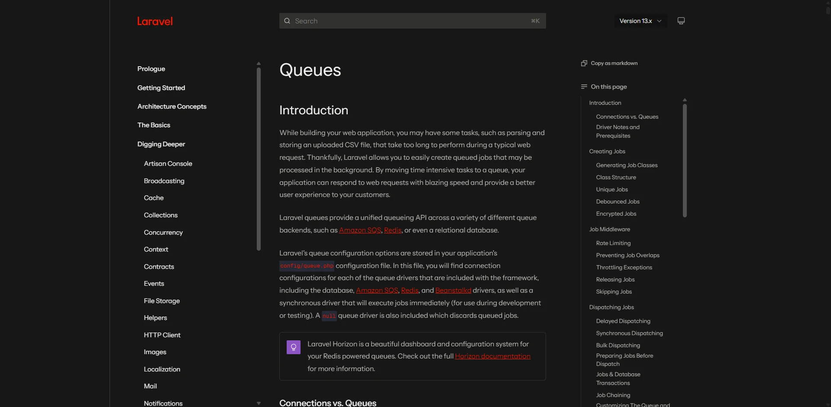Jump to Job Middleware section
This screenshot has width=831, height=407.
click(x=609, y=229)
